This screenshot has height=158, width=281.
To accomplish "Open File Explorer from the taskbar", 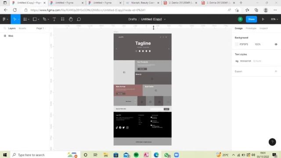I will tap(105, 155).
